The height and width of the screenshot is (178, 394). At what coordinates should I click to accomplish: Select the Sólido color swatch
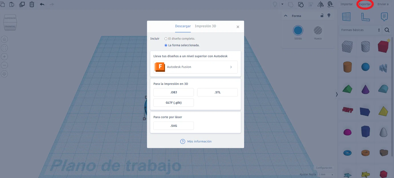click(298, 30)
